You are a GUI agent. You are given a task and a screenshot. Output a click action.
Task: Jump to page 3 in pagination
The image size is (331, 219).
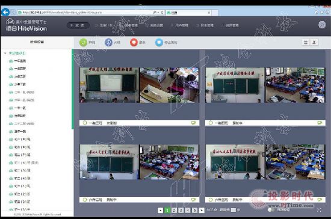point(181,210)
